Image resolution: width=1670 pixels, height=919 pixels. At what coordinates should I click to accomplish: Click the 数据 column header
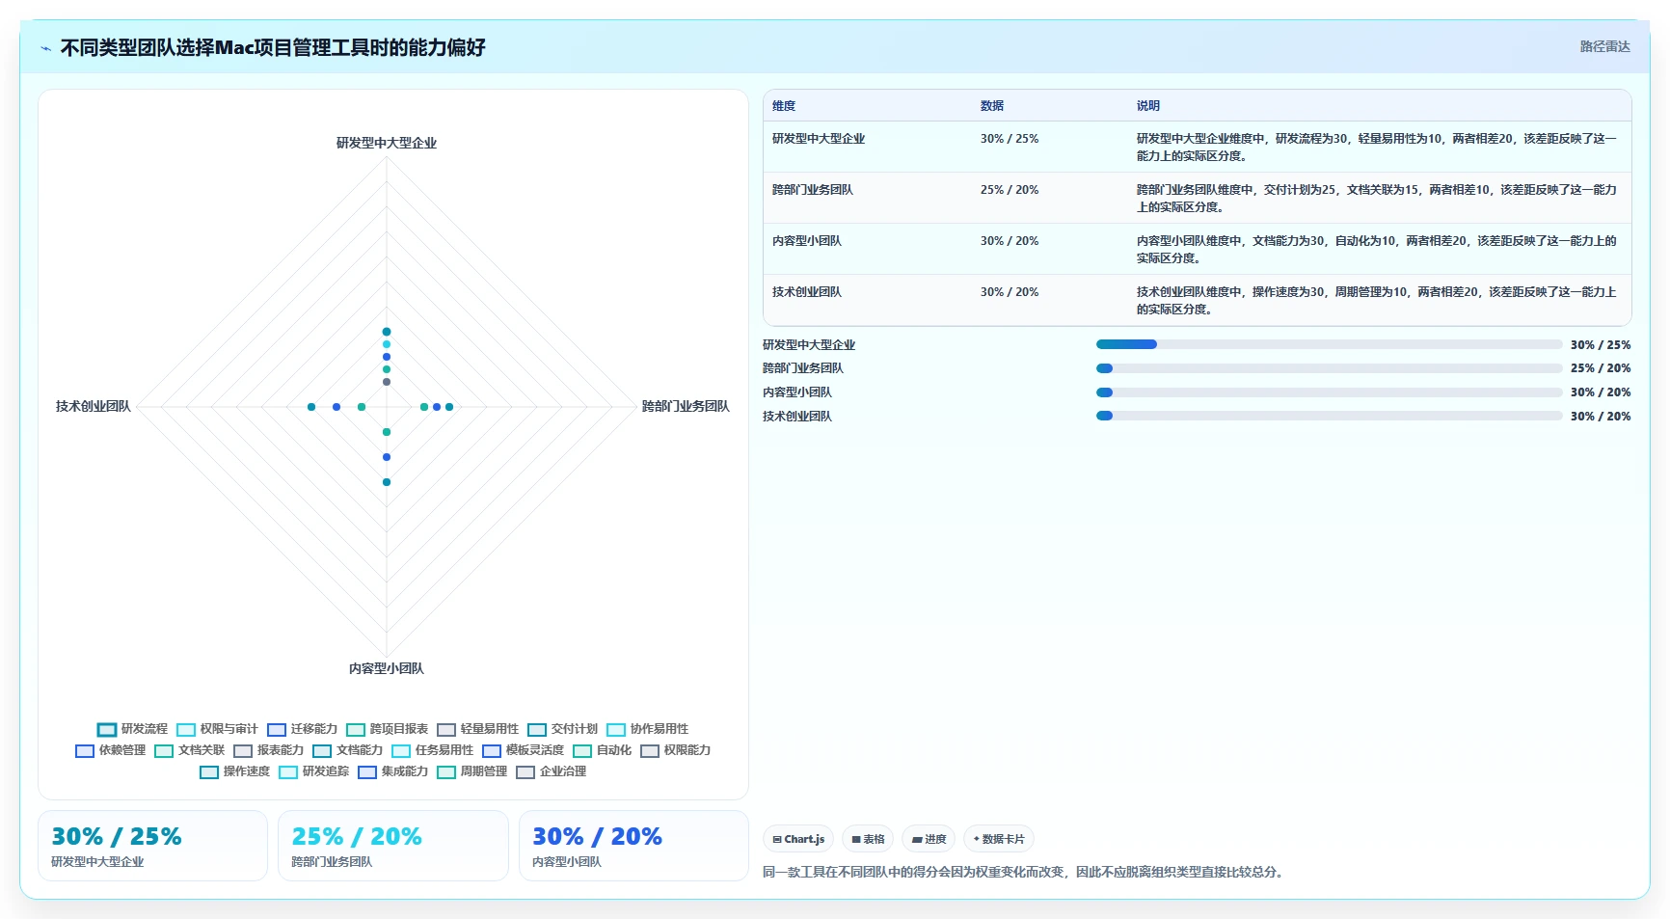(992, 106)
